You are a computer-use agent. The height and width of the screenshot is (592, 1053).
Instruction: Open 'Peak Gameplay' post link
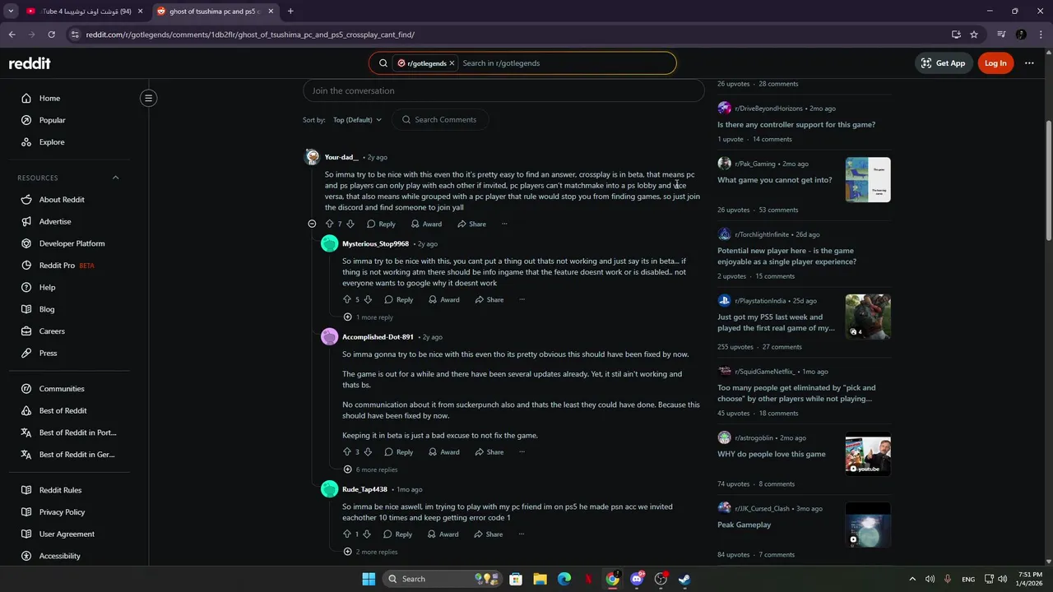pos(745,525)
